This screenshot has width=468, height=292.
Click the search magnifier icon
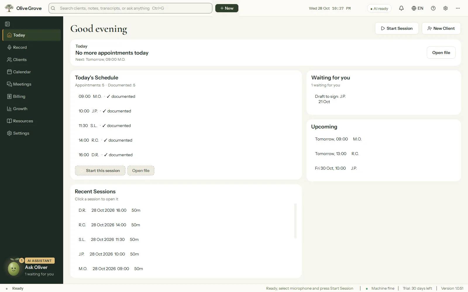point(53,8)
